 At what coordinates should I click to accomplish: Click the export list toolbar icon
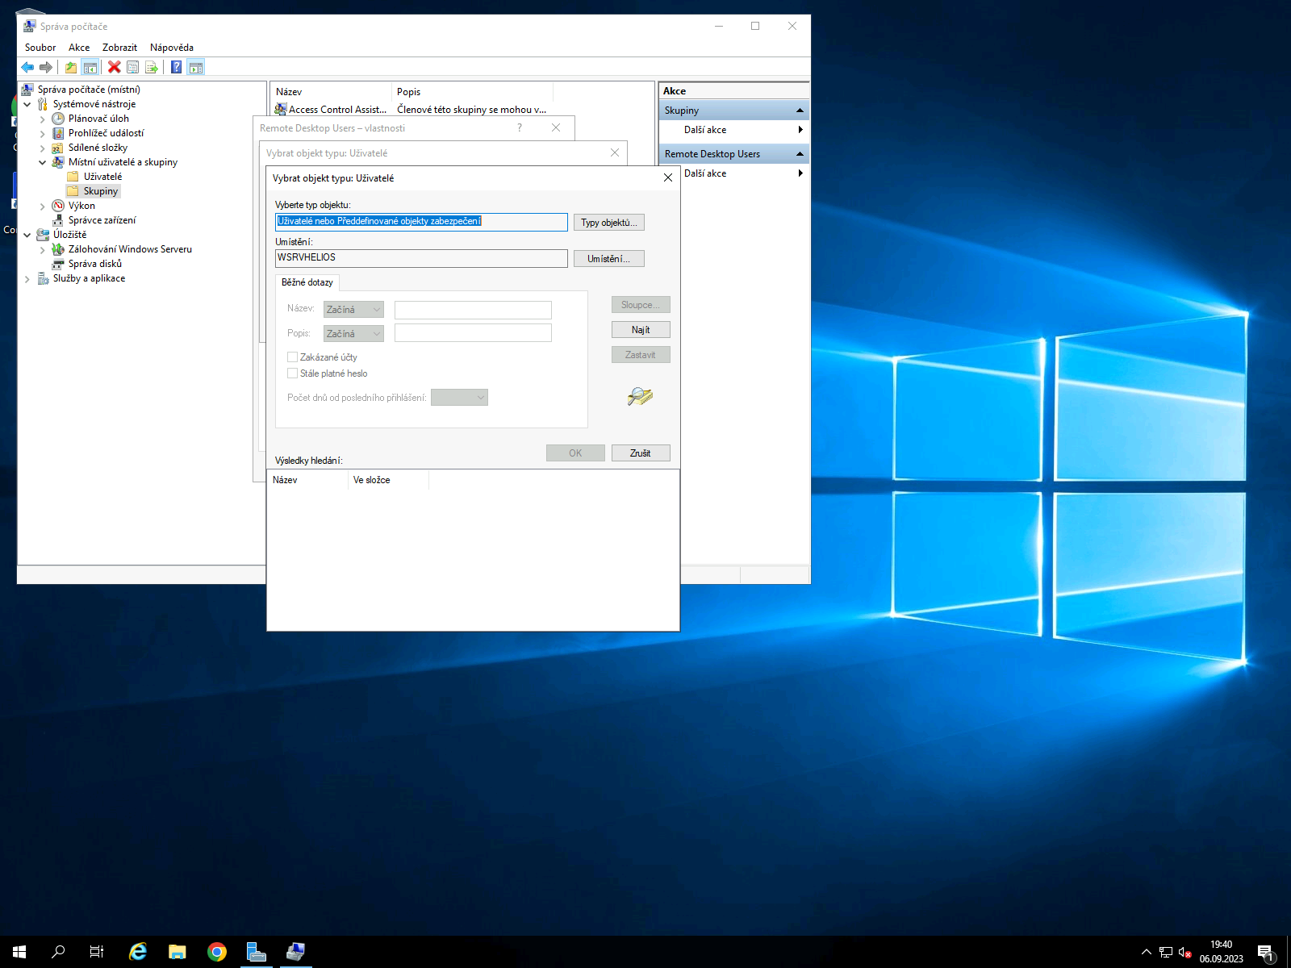pyautogui.click(x=151, y=67)
